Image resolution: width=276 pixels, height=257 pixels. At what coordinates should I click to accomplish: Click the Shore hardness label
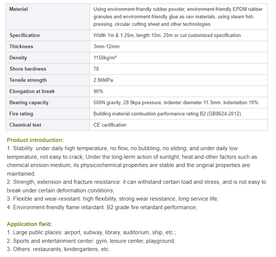[28, 69]
